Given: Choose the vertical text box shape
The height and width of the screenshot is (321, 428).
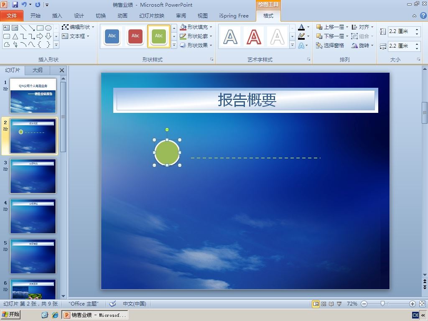Looking at the screenshot, I should tap(15, 28).
